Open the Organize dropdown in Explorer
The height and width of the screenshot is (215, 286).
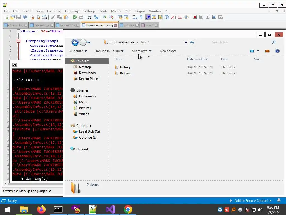coord(78,51)
